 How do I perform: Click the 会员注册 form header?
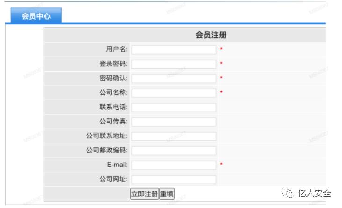pos(211,35)
